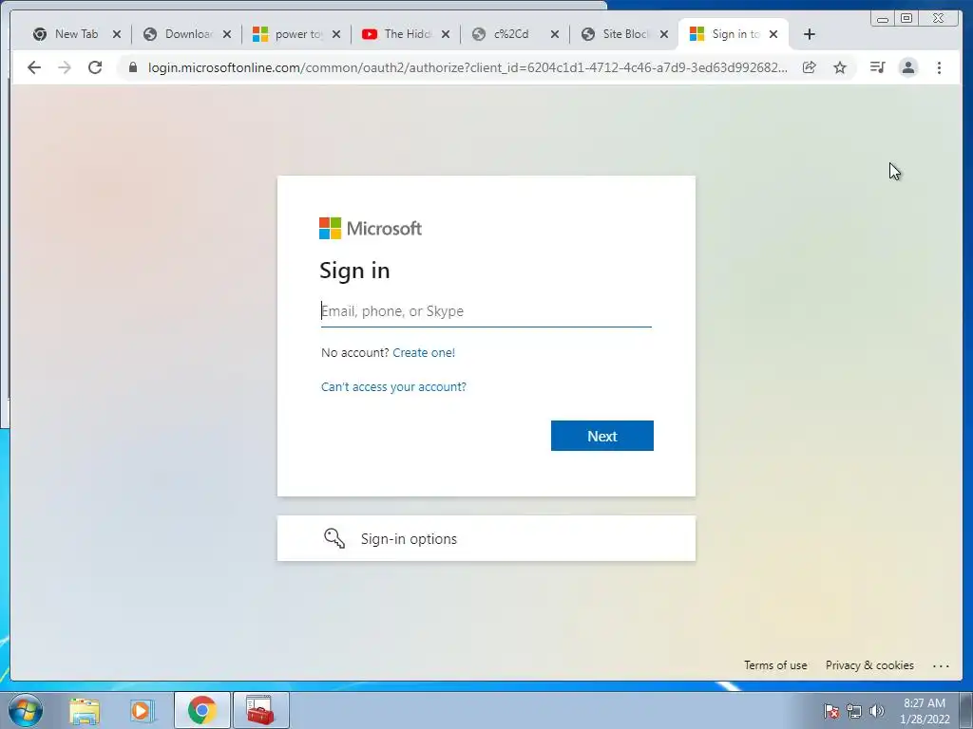The image size is (973, 729).
Task: Click the Microsoft logo
Action: 371,228
